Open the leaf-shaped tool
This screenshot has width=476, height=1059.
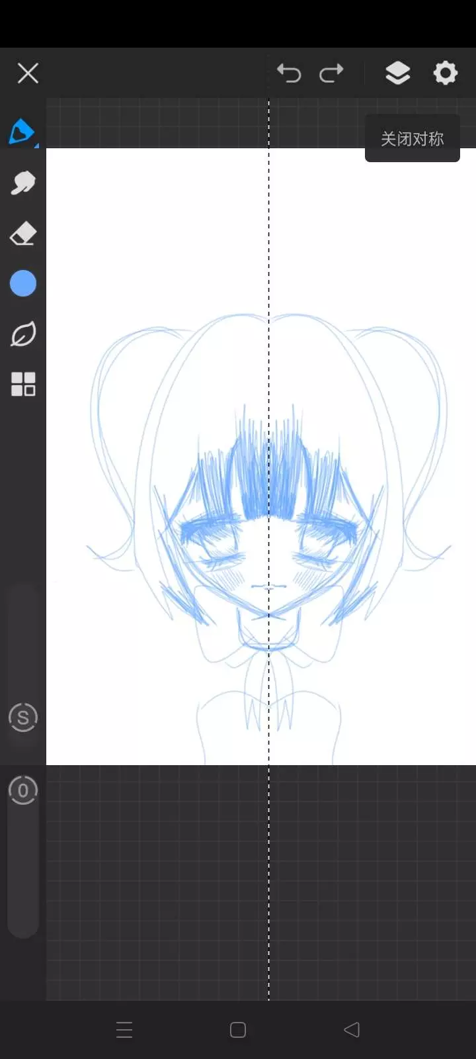click(22, 334)
